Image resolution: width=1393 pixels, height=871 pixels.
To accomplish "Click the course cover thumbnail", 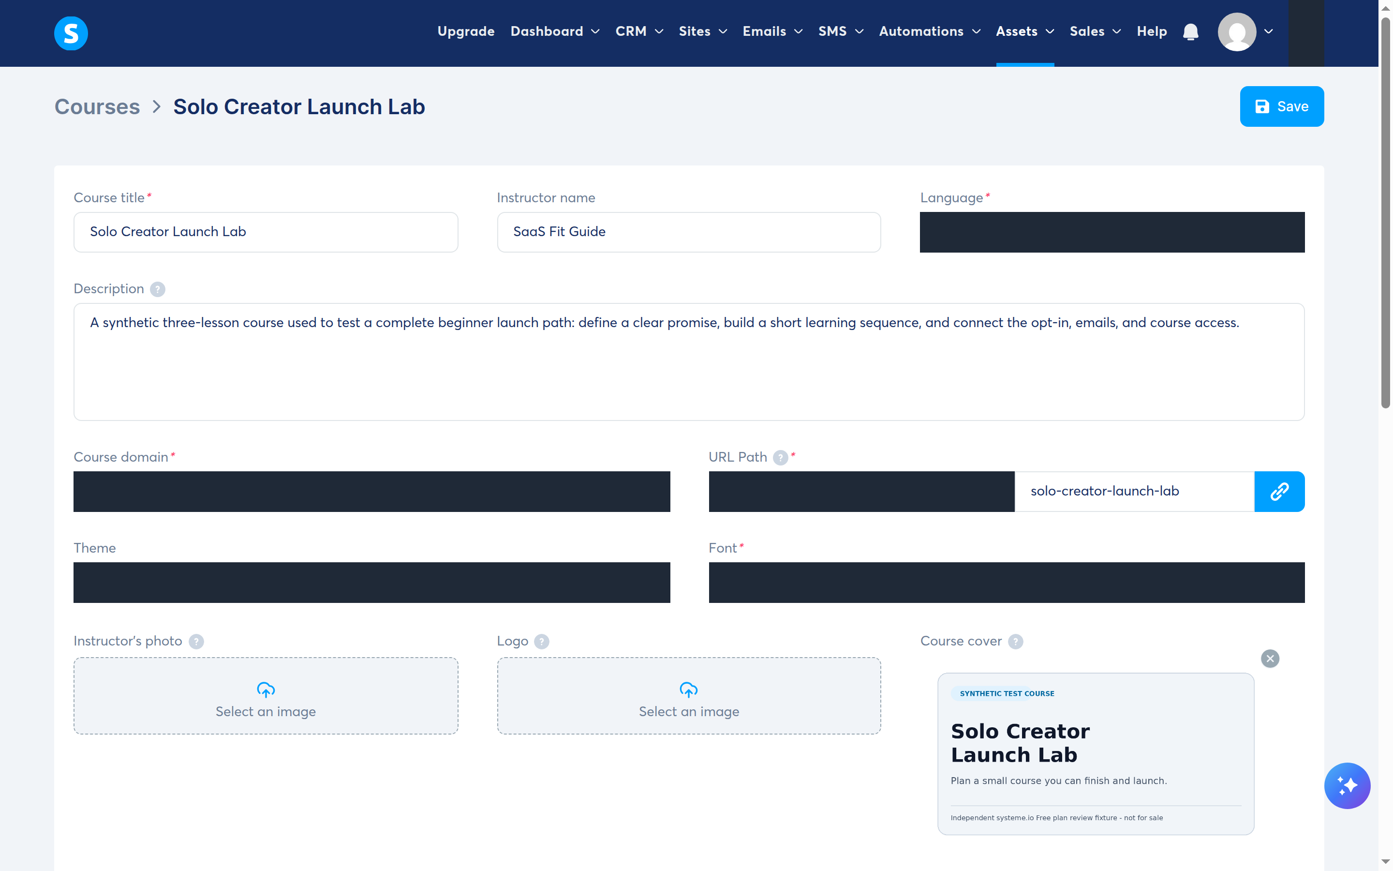I will [1096, 753].
